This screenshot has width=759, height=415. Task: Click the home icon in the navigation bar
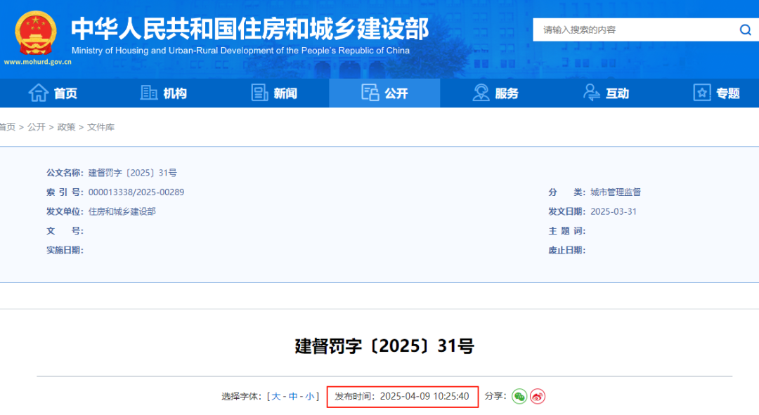coord(38,93)
